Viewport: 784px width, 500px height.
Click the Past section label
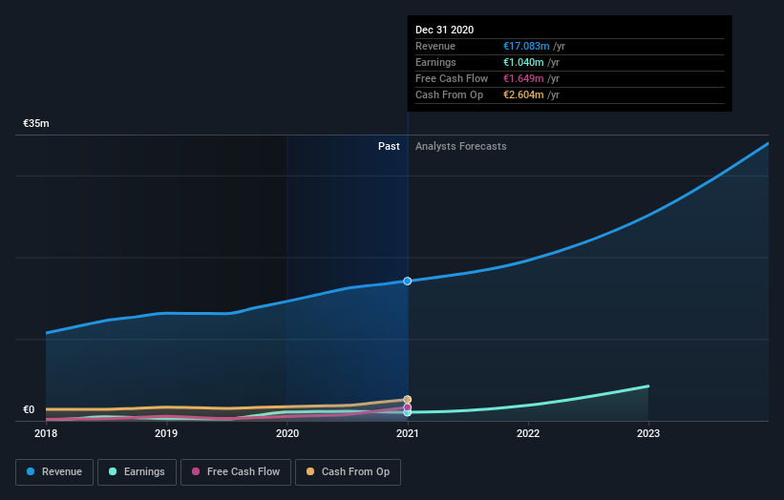click(389, 146)
